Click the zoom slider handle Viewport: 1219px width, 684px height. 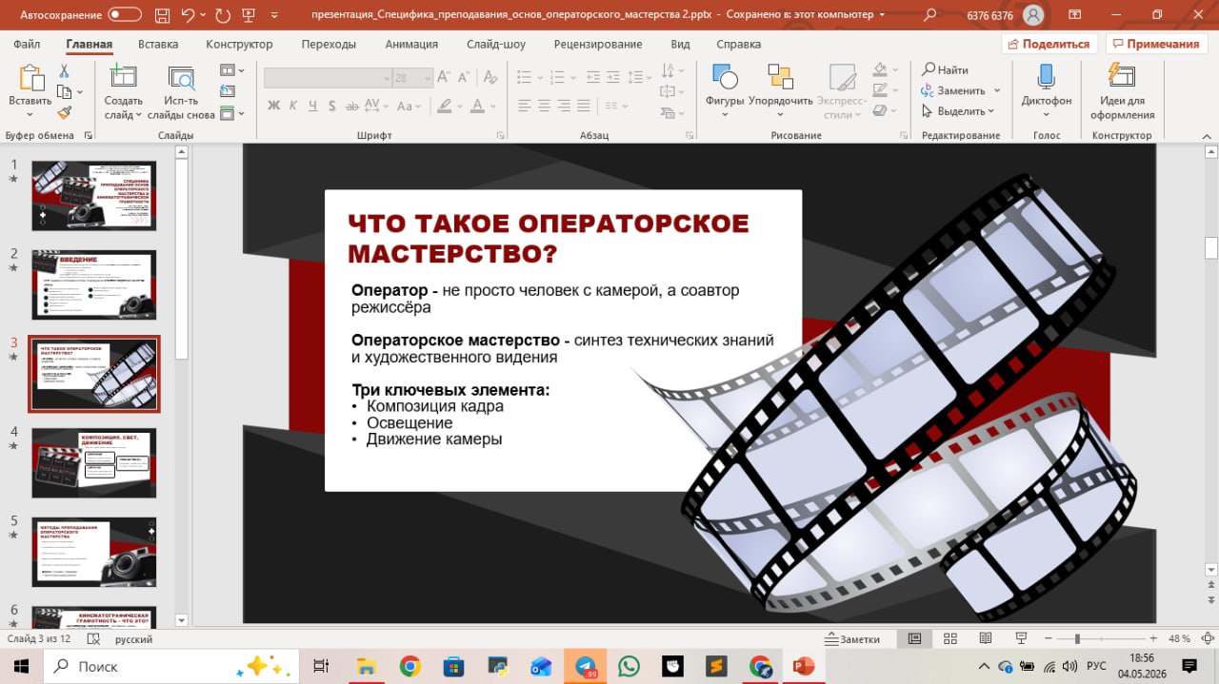(1077, 639)
